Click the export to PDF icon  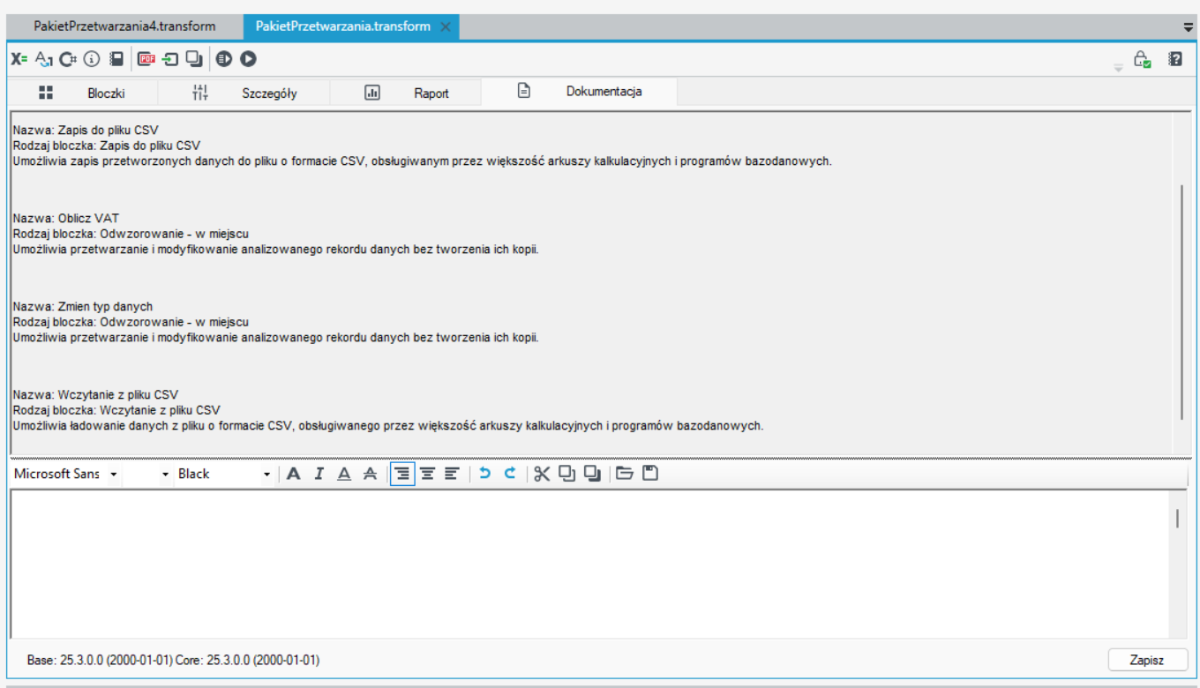(146, 59)
